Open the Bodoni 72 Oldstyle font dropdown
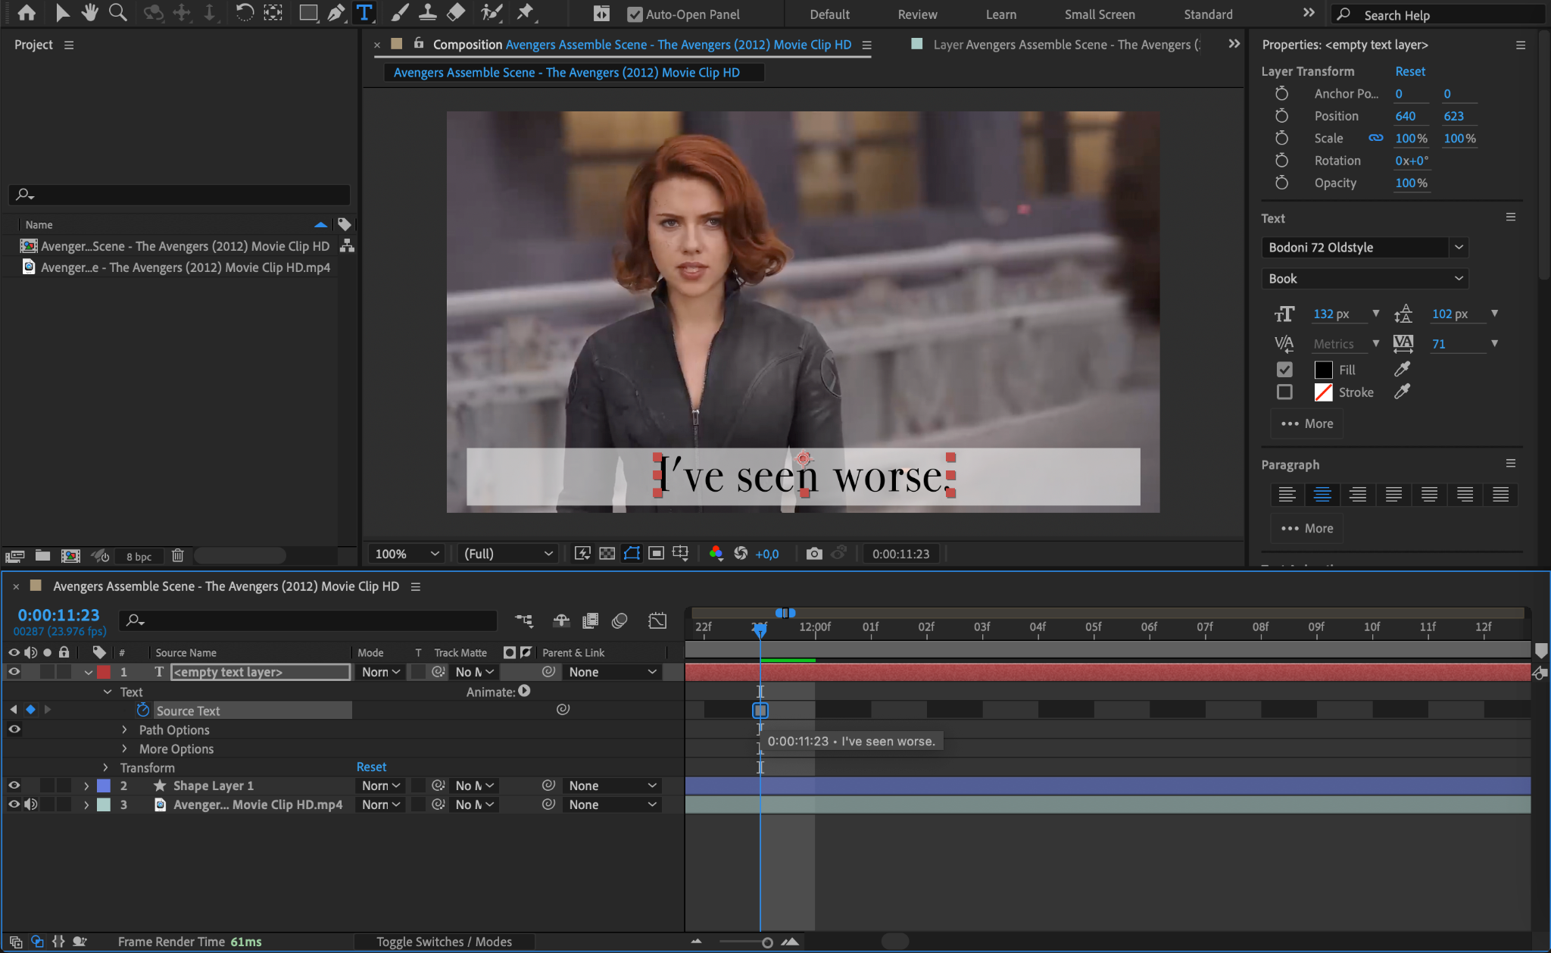The image size is (1551, 953). click(1459, 248)
